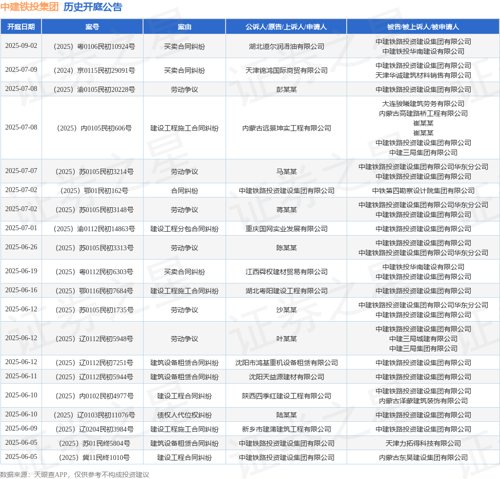Image resolution: width=500 pixels, height=479 pixels.
Task: Select case number (2025)苏0105民初1735号
Action: coord(94,310)
